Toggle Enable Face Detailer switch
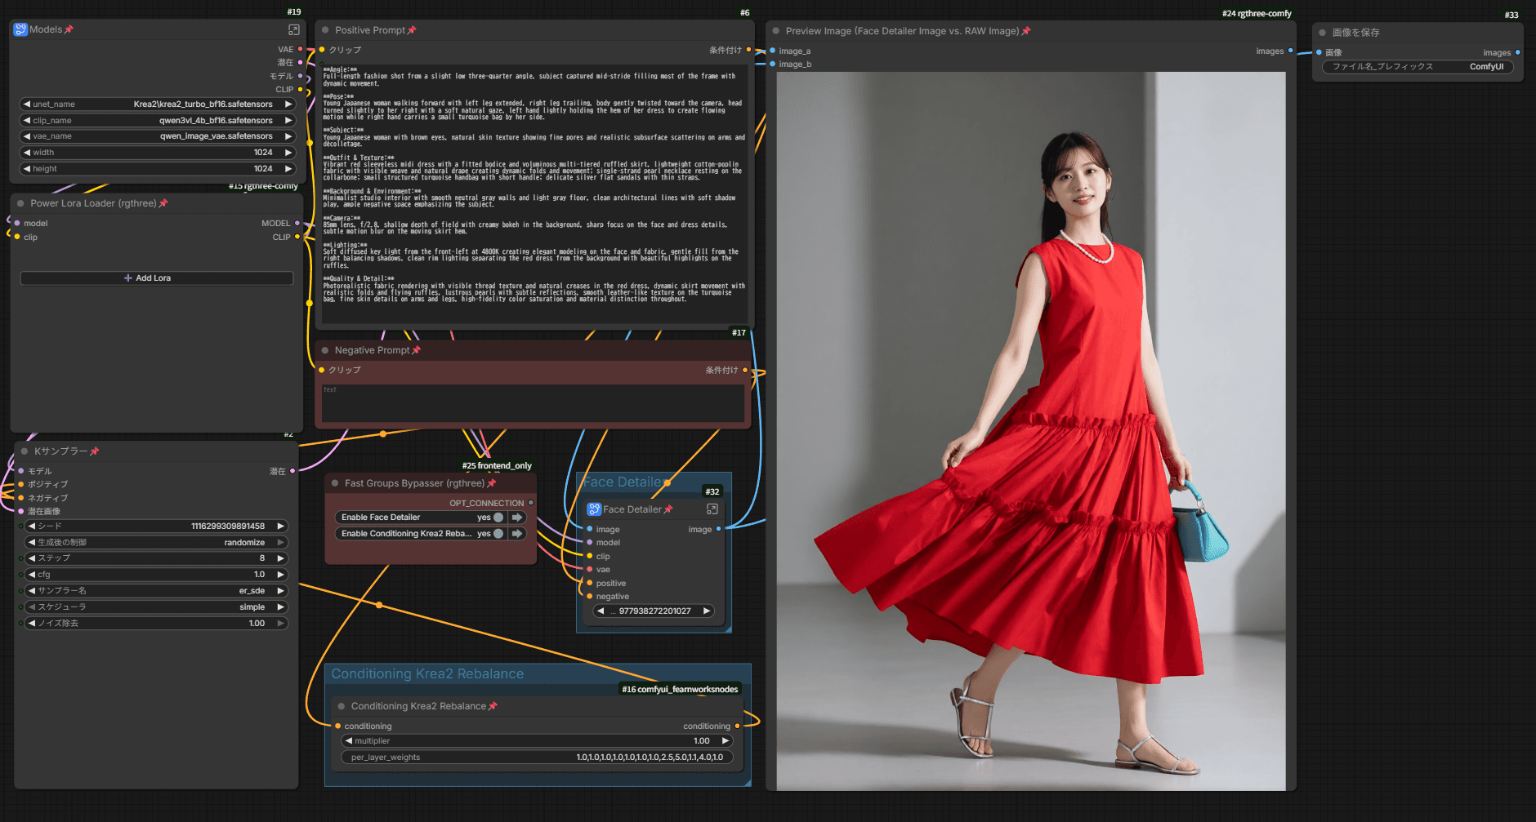The height and width of the screenshot is (822, 1536). click(x=498, y=518)
